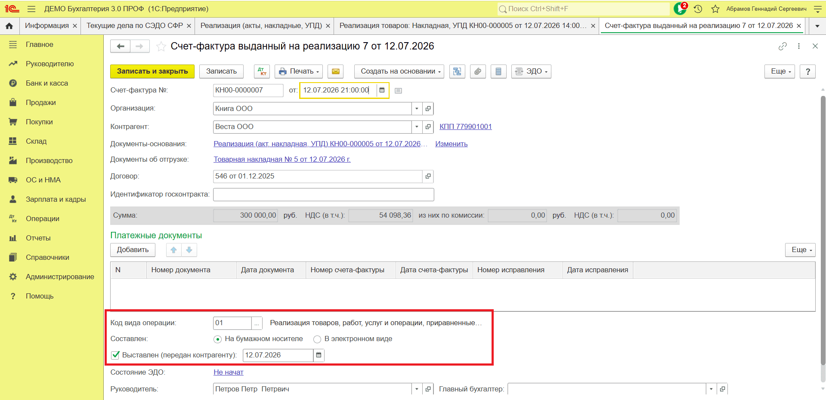Click the Изменить link
Viewport: 826px width, 400px height.
click(451, 144)
